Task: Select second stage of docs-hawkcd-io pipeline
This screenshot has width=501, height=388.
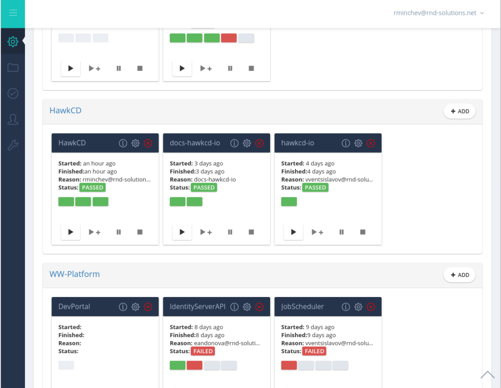Action: point(195,202)
